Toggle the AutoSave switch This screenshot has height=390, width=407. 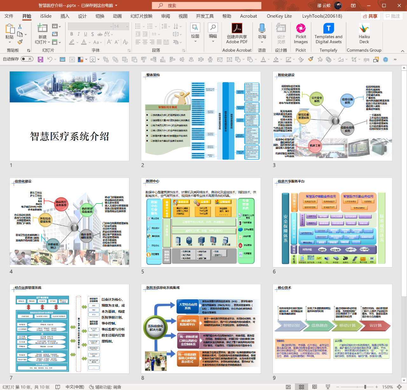(27, 59)
